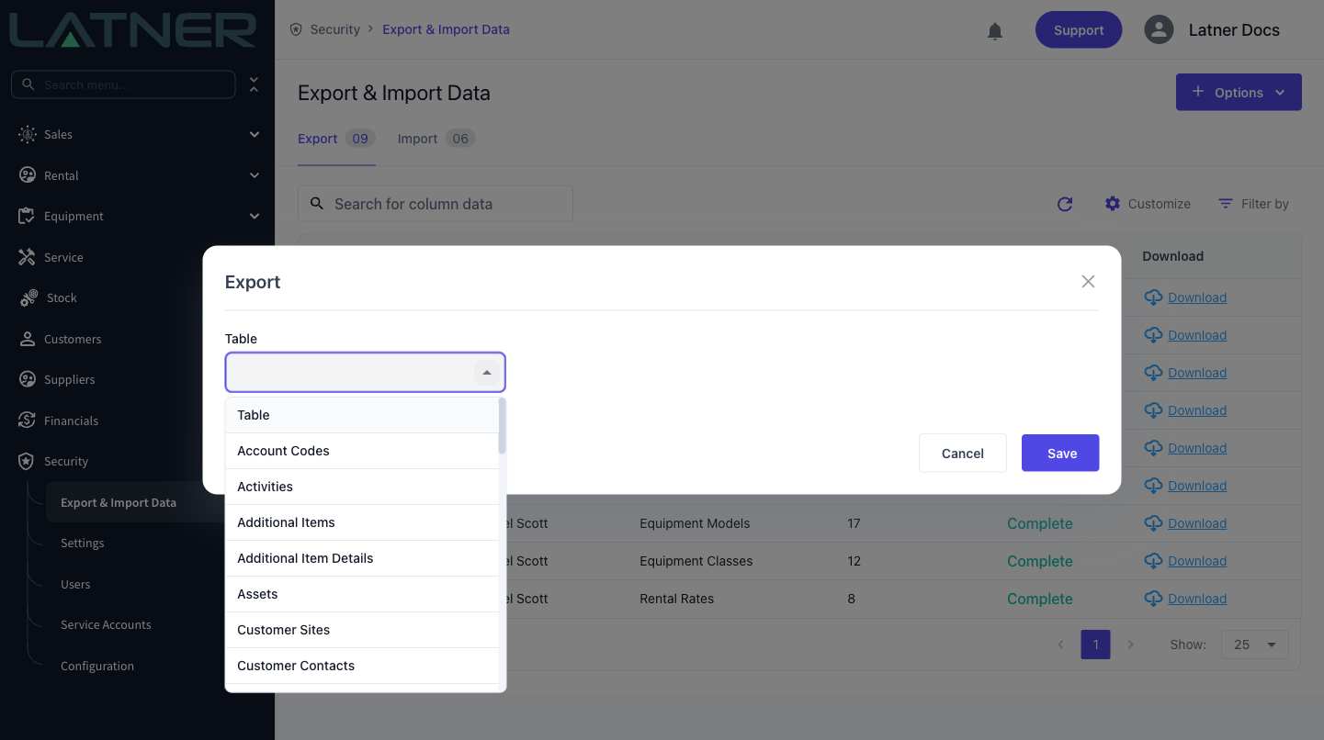Close the Export dialog with X

click(x=1088, y=282)
